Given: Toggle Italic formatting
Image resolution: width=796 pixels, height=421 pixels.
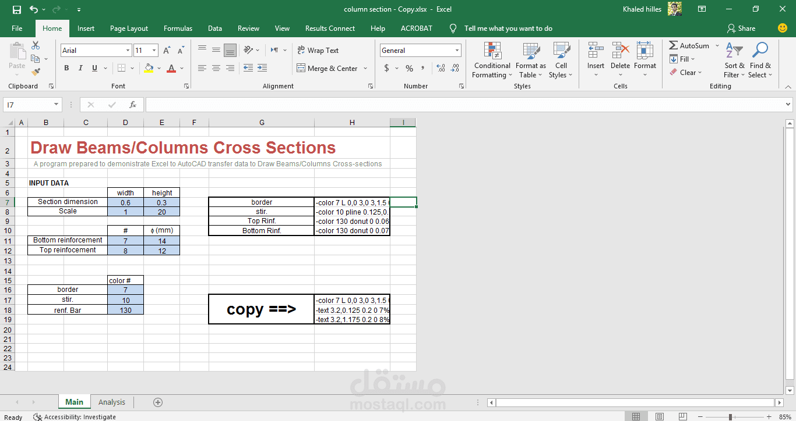Looking at the screenshot, I should [x=80, y=68].
